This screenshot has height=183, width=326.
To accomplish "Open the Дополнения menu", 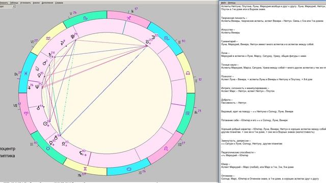I will (47, 3).
